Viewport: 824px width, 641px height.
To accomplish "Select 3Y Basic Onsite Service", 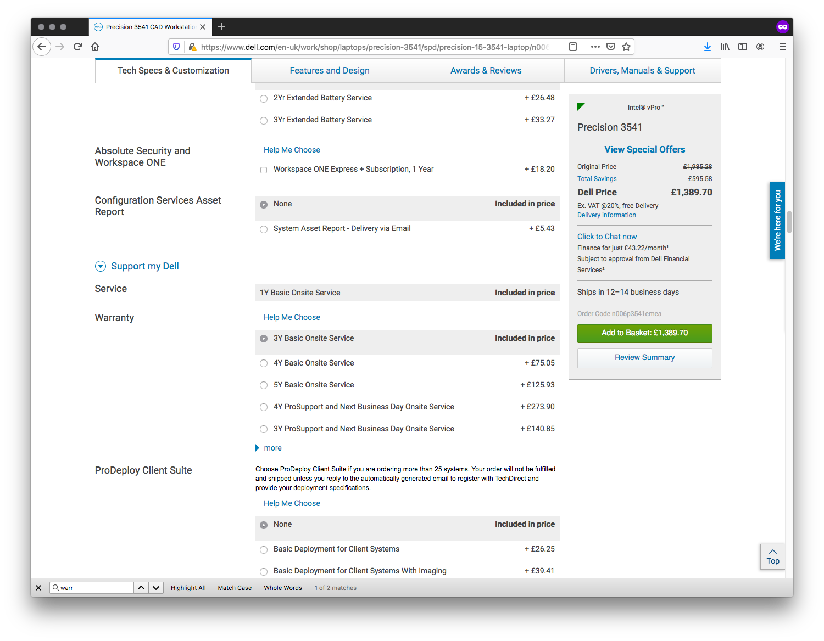I will pos(264,339).
